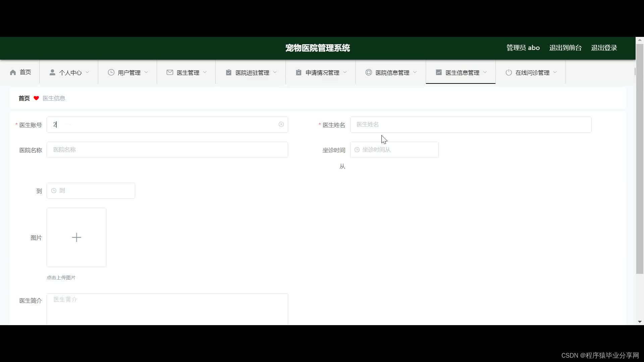Click the power icon beside 在线问诊管理
Image resolution: width=644 pixels, height=362 pixels.
[508, 72]
